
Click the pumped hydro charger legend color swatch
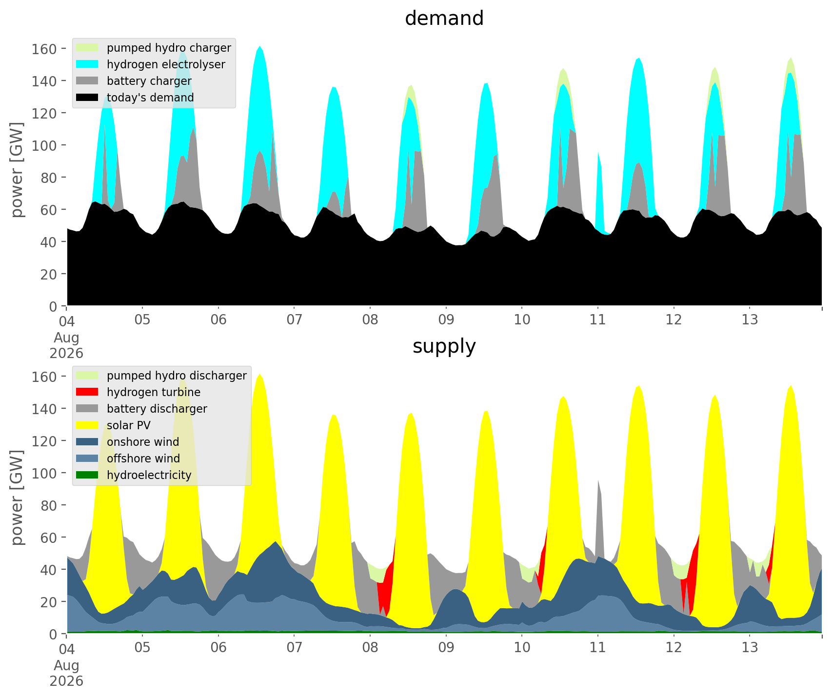(x=87, y=48)
